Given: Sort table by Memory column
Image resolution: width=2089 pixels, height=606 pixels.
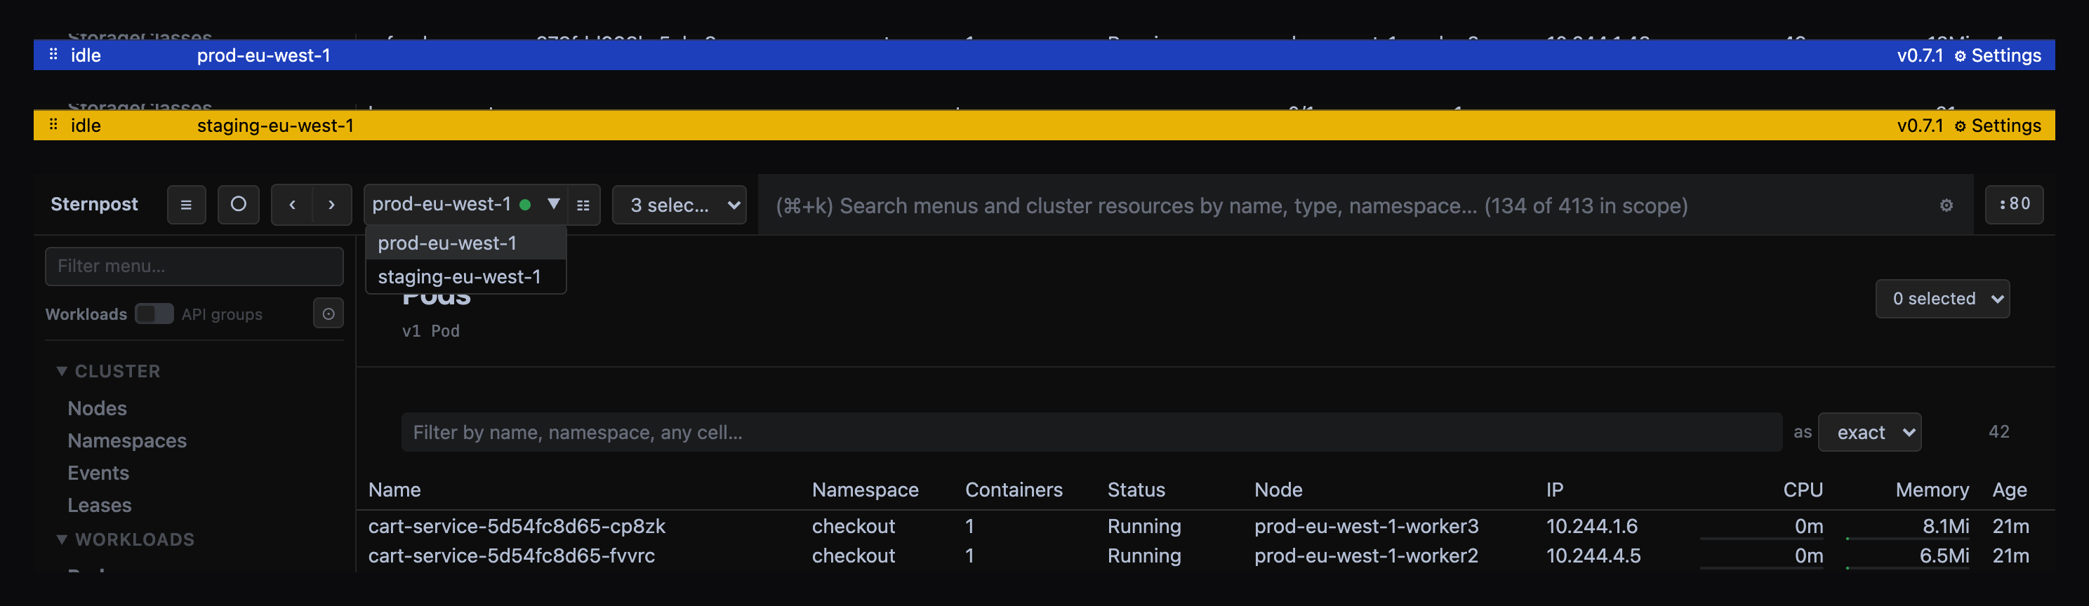Looking at the screenshot, I should click(x=1932, y=490).
